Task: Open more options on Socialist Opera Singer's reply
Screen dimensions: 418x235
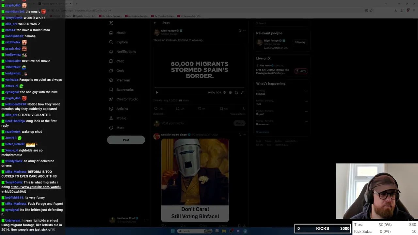Action: pyautogui.click(x=244, y=134)
